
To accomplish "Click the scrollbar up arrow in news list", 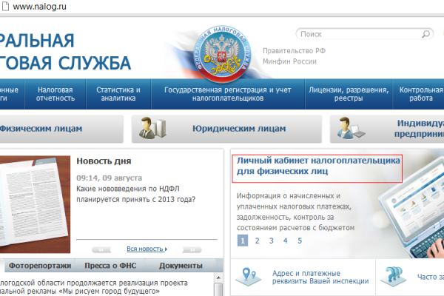I will coord(218,277).
